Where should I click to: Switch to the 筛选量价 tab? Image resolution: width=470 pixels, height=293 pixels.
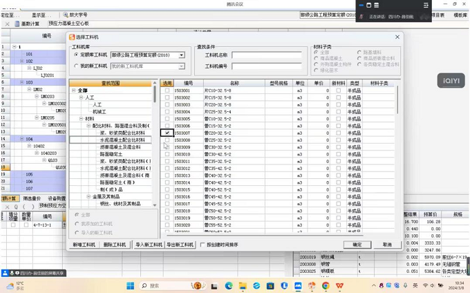click(x=32, y=198)
